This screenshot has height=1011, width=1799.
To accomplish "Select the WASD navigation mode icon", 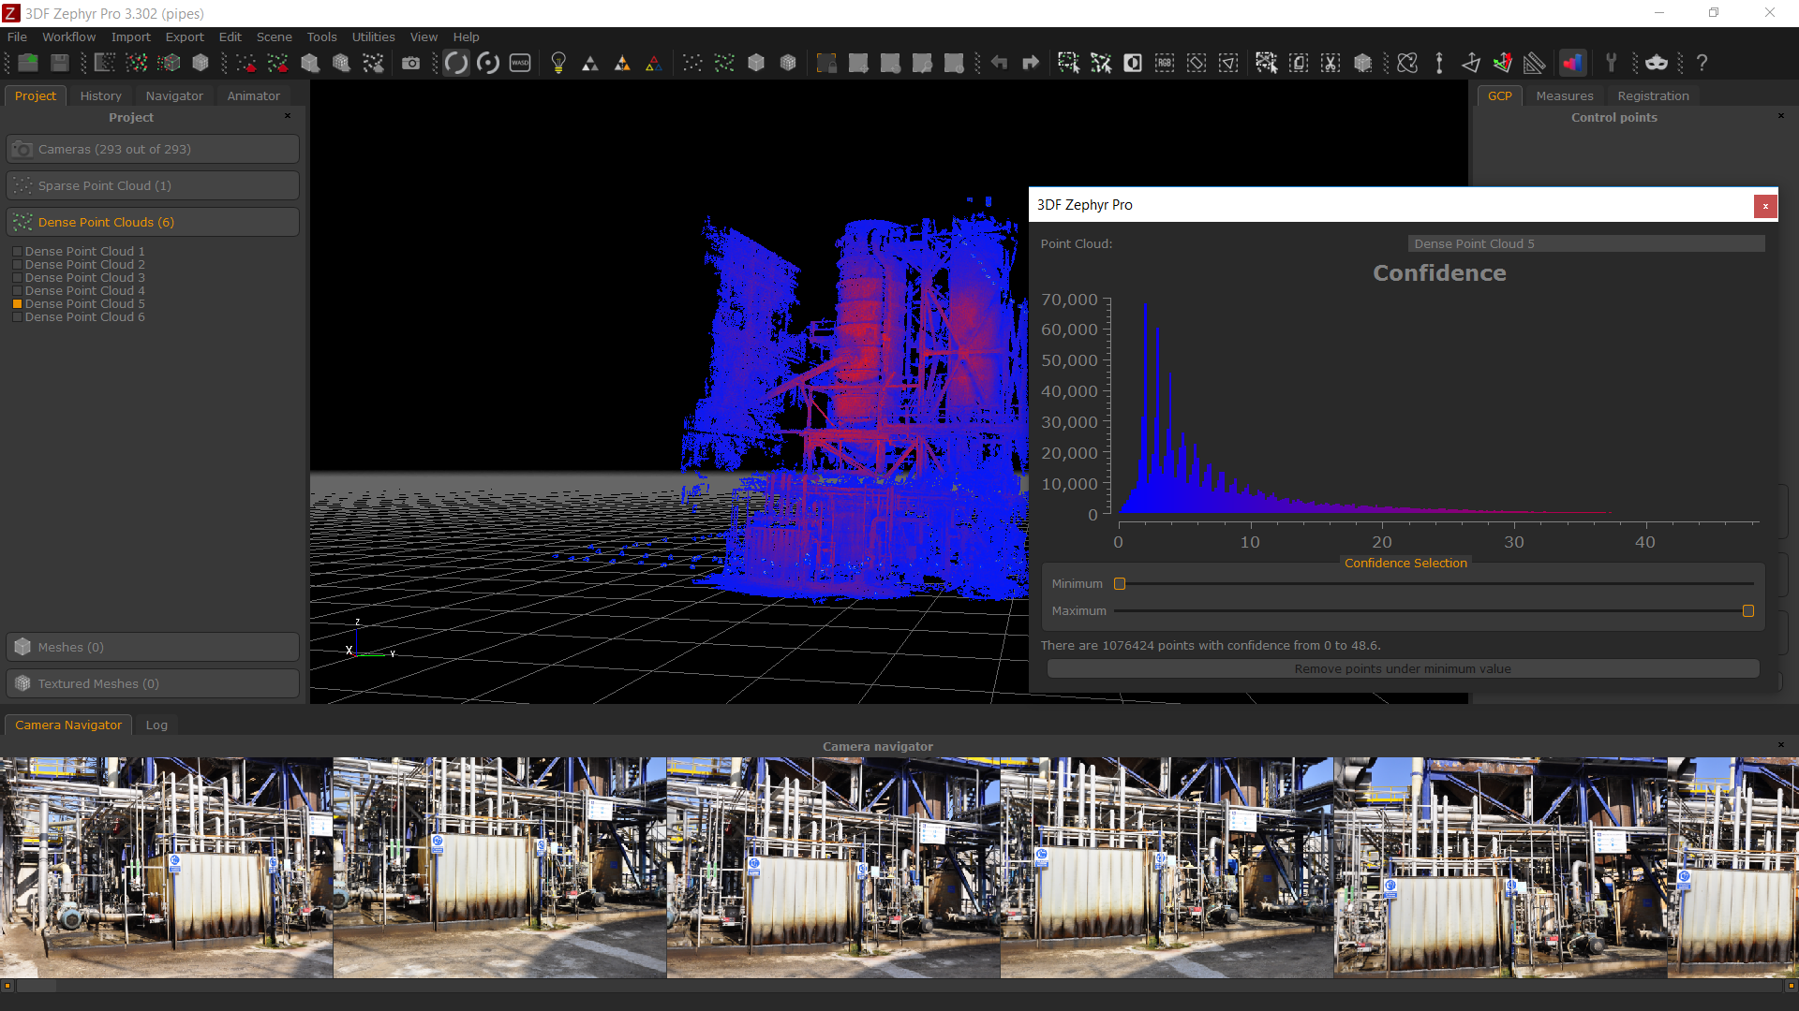I will click(x=520, y=63).
